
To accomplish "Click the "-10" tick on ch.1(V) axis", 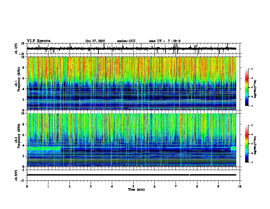I will click(x=22, y=54).
